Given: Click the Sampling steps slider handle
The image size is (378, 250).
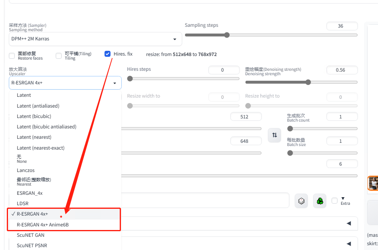Looking at the screenshot, I should [227, 35].
